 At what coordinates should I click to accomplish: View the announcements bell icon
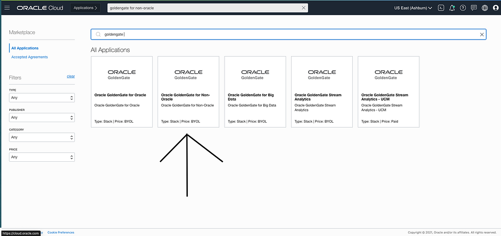coord(452,8)
